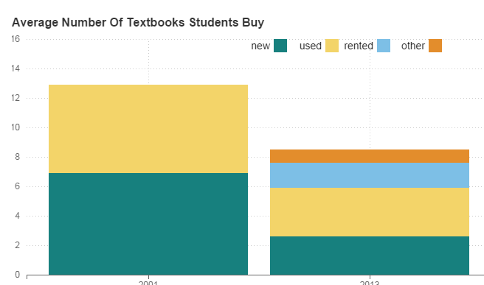Click the chart title 'Average Number Of Textbooks Students Buy'
This screenshot has height=285, width=484.
[x=138, y=23]
